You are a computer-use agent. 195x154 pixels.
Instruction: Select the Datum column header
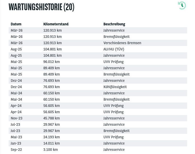pyautogui.click(x=16, y=24)
